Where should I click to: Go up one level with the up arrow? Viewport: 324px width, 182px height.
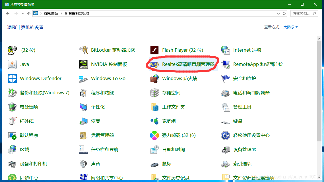pyautogui.click(x=29, y=14)
